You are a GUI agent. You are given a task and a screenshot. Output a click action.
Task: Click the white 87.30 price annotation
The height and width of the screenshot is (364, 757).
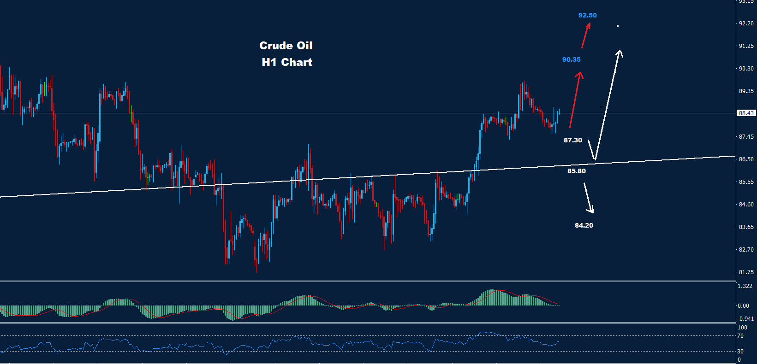coord(572,140)
